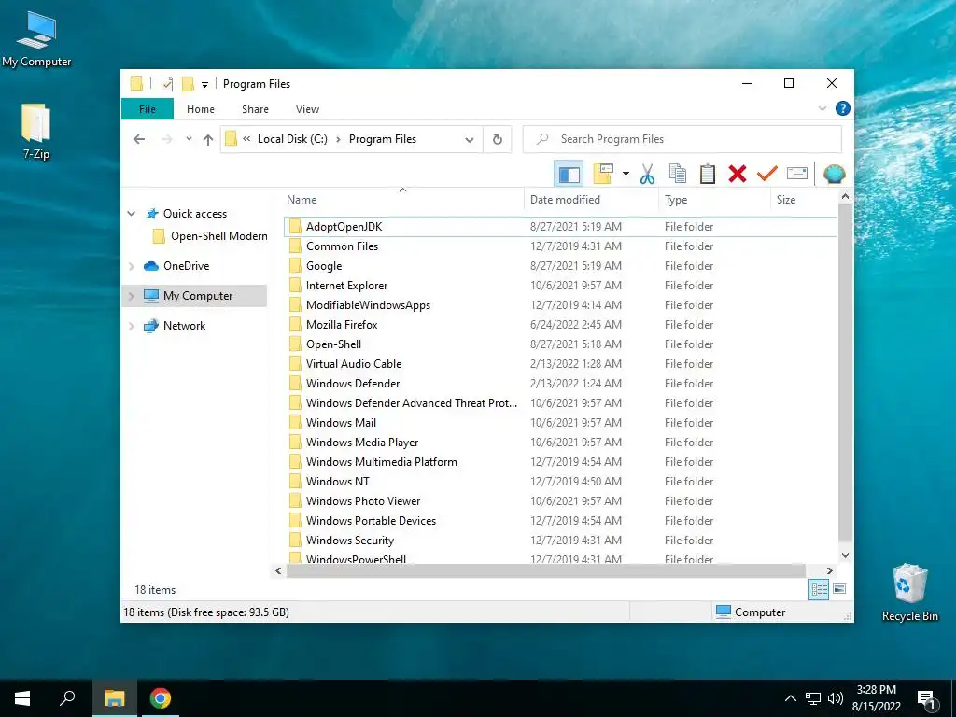Screen dimensions: 956x717
Task: Select Network in the navigation pane
Action: click(184, 326)
